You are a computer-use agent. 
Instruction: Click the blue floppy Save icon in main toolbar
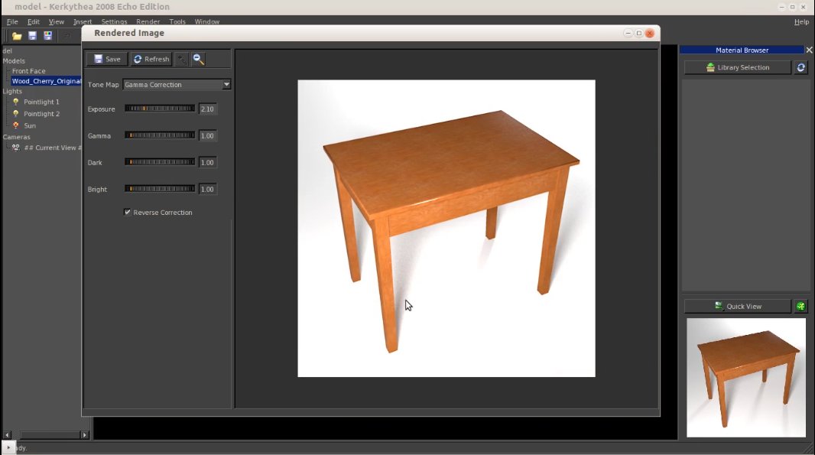coord(32,36)
